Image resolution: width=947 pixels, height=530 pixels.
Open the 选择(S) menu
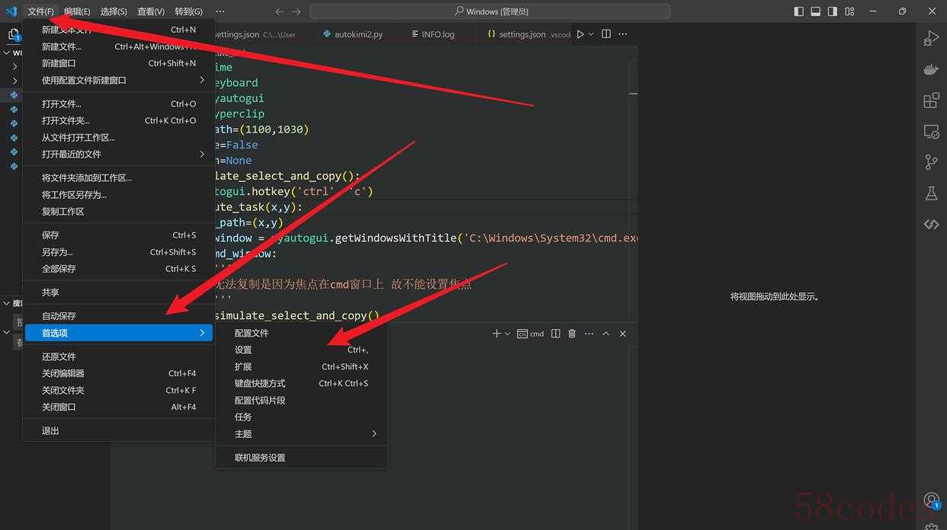click(114, 11)
